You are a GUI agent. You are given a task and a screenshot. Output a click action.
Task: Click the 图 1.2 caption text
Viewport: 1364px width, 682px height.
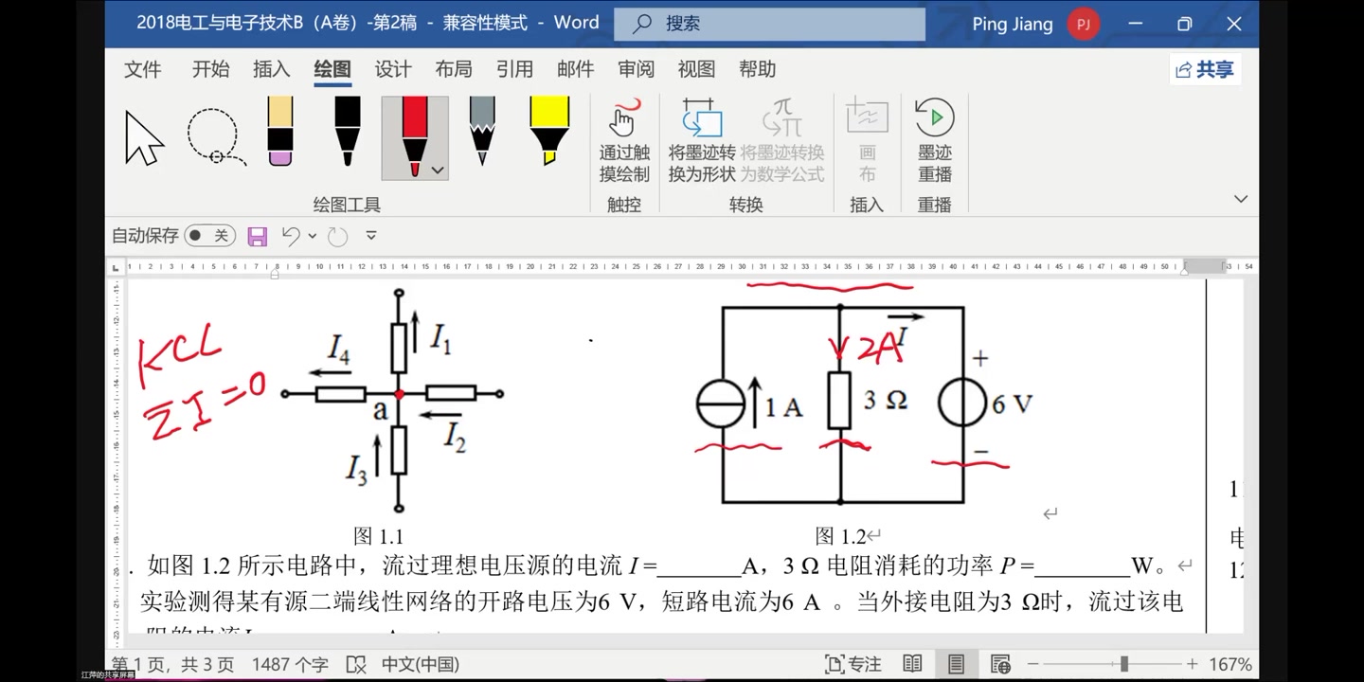[x=840, y=536]
